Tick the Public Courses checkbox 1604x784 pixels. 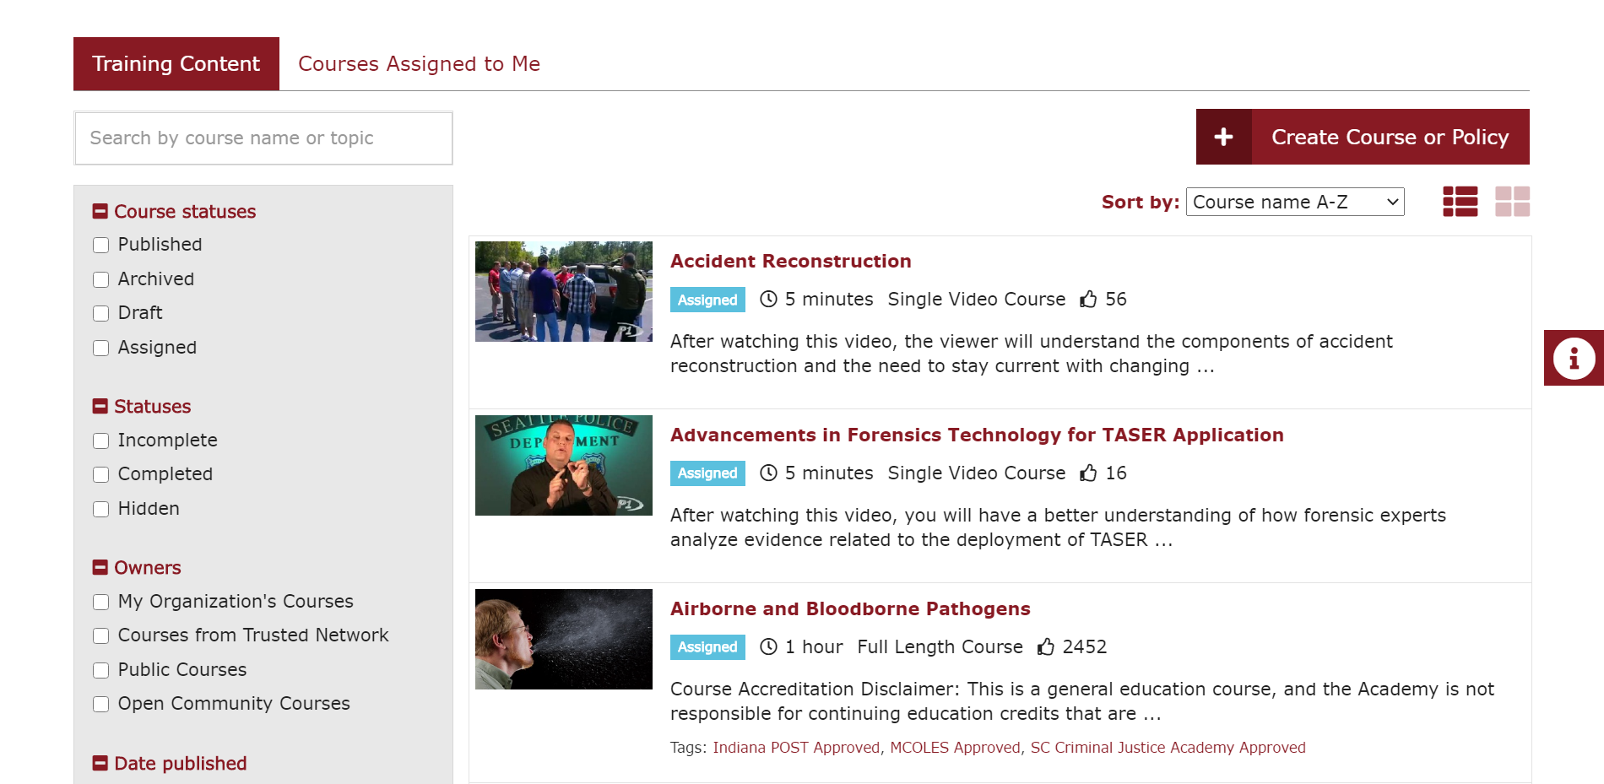coord(101,670)
